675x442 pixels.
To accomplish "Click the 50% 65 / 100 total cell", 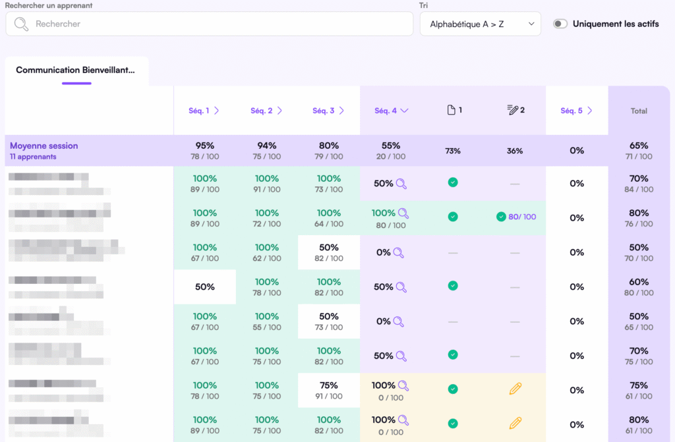I will point(639,321).
